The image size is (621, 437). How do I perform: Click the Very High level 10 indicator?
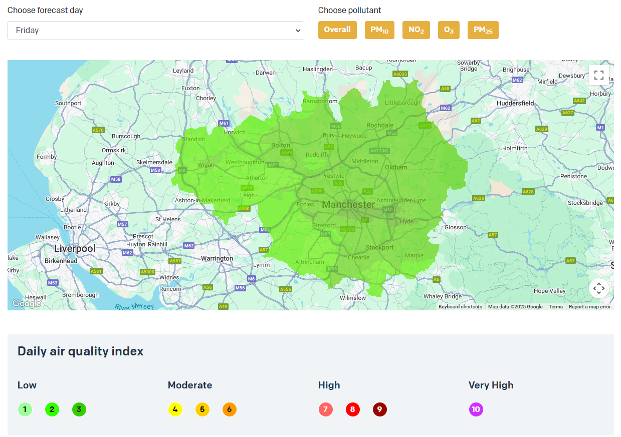(476, 409)
